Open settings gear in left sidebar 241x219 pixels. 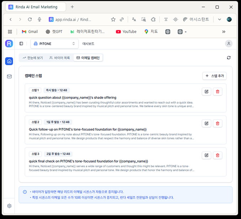pos(9,206)
